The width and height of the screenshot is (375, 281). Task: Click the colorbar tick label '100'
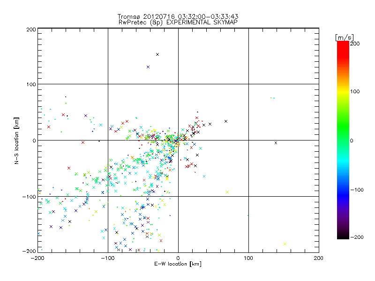pyautogui.click(x=355, y=91)
